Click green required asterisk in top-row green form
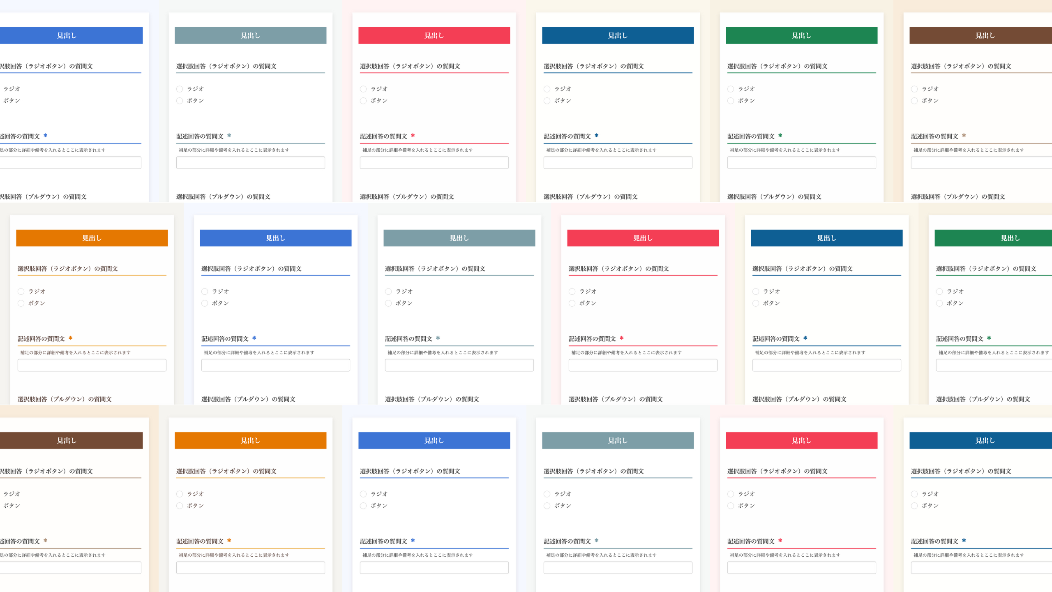The height and width of the screenshot is (592, 1052). click(x=780, y=136)
